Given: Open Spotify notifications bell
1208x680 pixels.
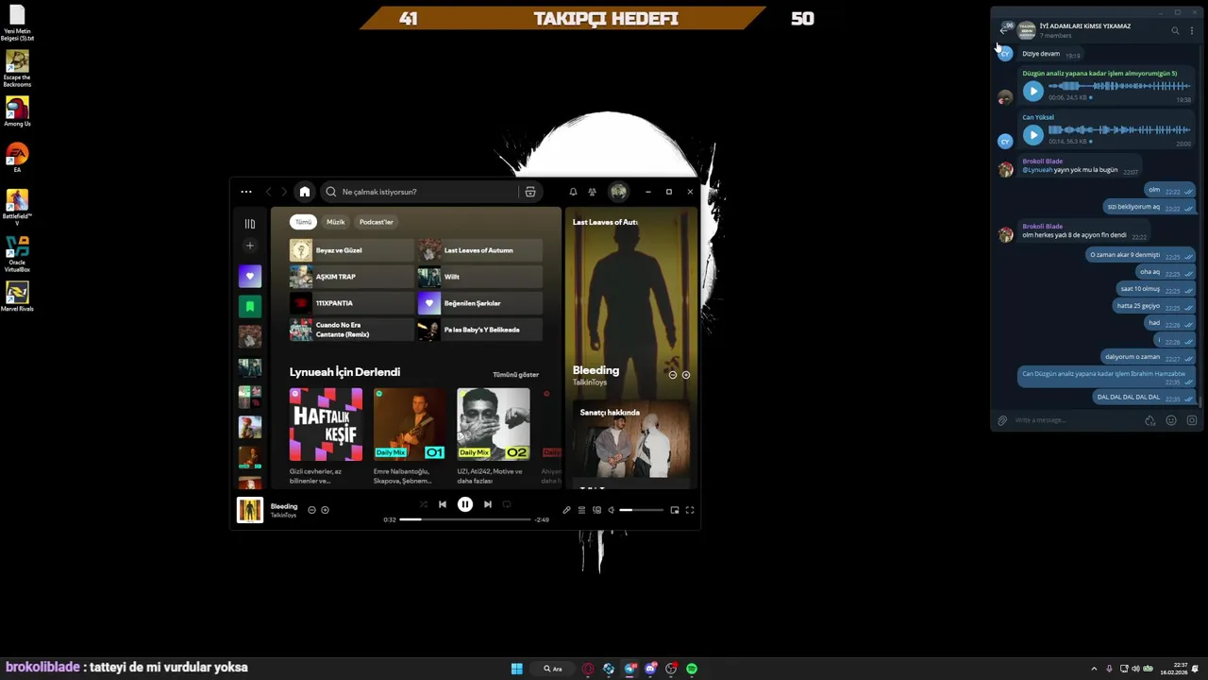Looking at the screenshot, I should pos(573,192).
